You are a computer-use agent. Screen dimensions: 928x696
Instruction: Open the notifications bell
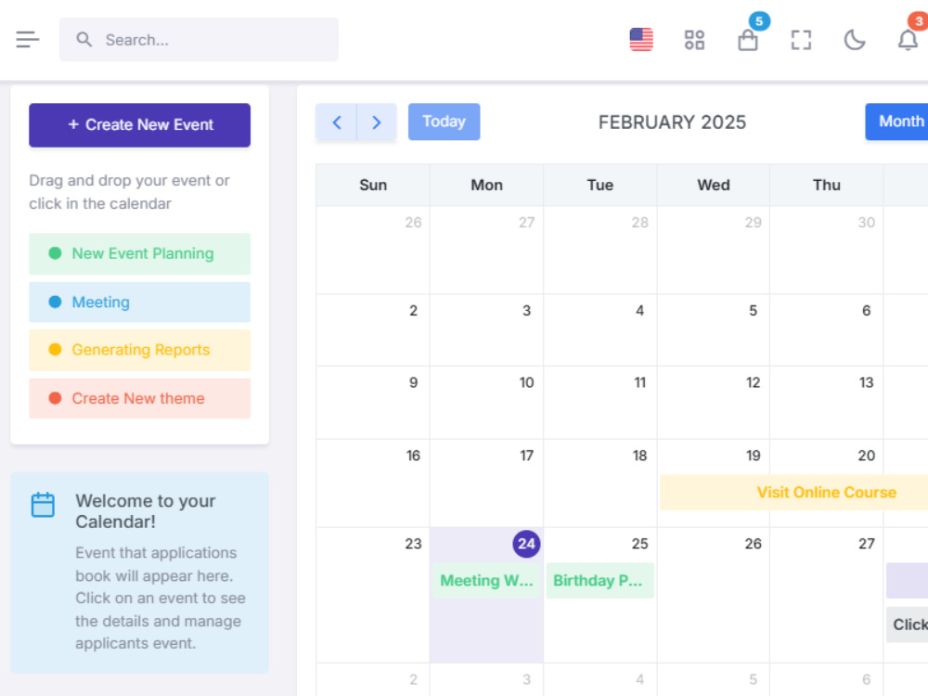point(908,40)
